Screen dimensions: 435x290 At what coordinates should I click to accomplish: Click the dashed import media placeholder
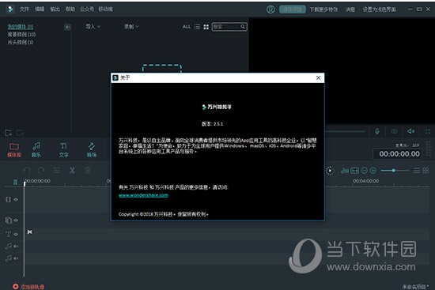coord(161,69)
